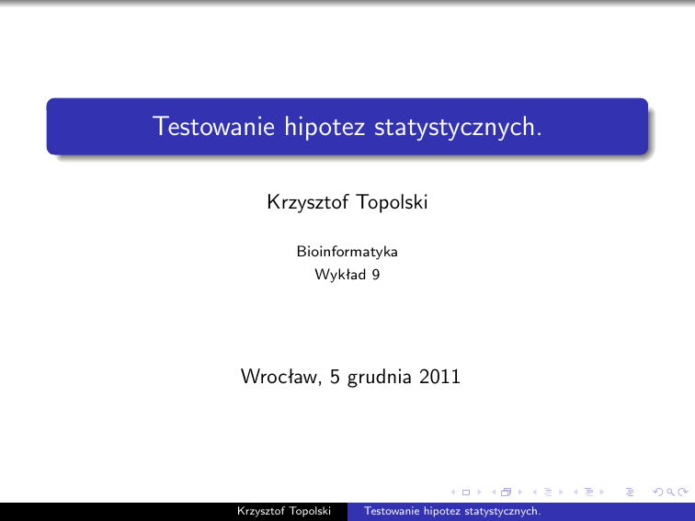Click the next slide arrow beside slide icon

tap(478, 493)
